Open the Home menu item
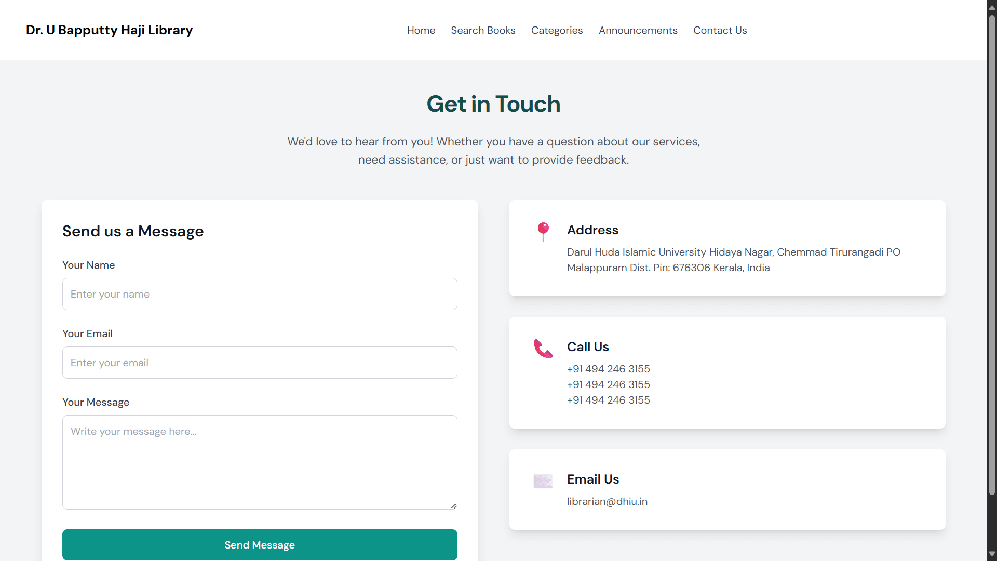997x561 pixels. (421, 30)
